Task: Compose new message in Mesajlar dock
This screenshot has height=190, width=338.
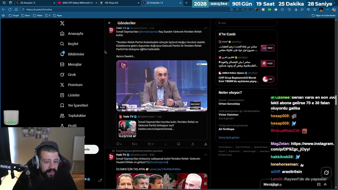Action: [x=319, y=184]
